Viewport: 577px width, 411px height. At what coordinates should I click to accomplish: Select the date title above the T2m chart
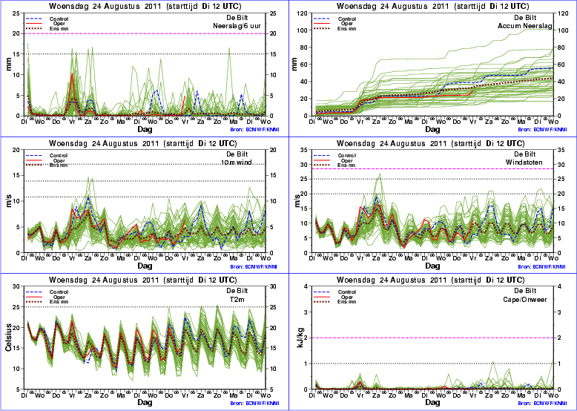(143, 280)
